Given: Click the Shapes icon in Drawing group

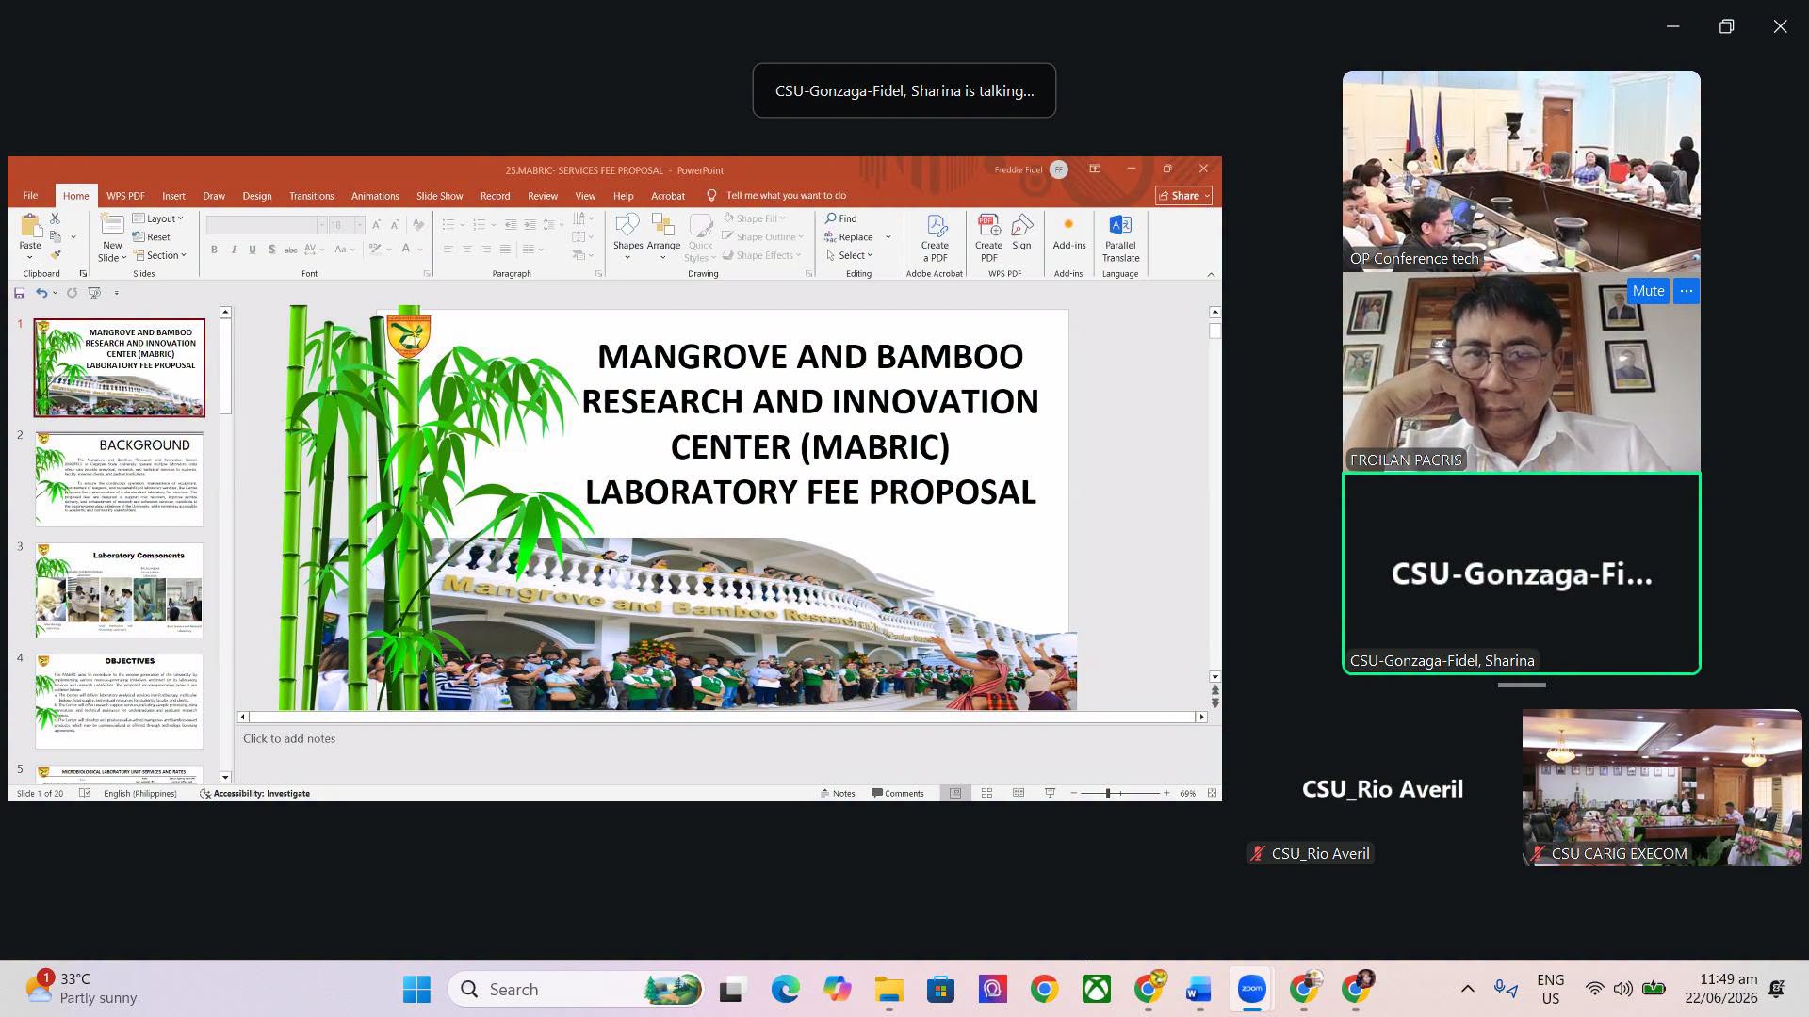Looking at the screenshot, I should pyautogui.click(x=627, y=235).
